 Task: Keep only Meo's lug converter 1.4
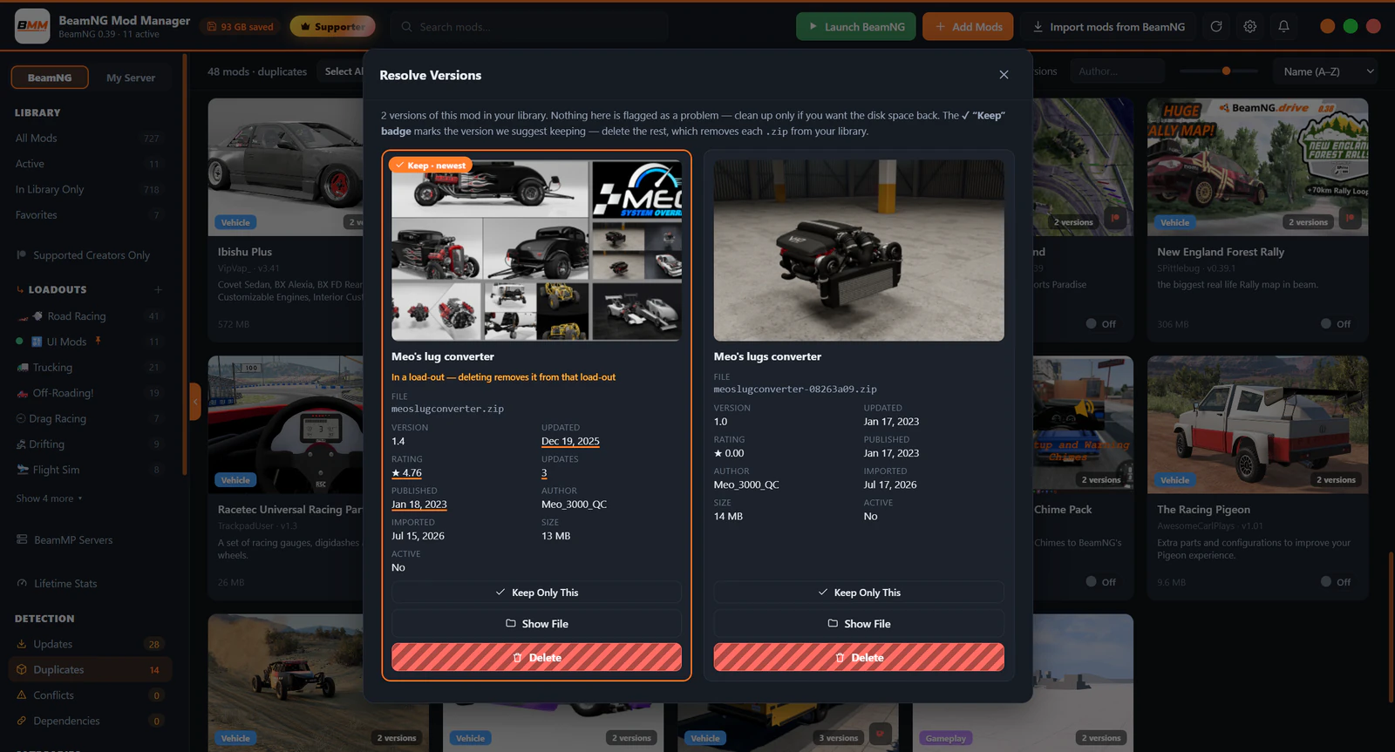[x=536, y=593]
